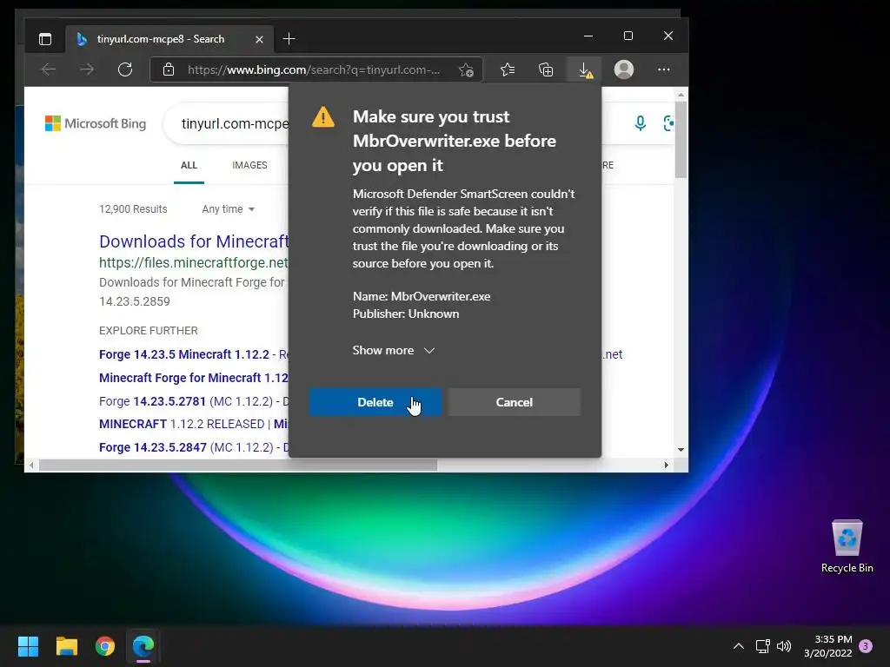The height and width of the screenshot is (667, 890).
Task: Launch Google Chrome from taskbar
Action: click(105, 646)
